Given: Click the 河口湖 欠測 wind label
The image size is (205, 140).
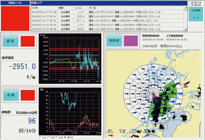Looking at the screenshot, I should 122,131.
